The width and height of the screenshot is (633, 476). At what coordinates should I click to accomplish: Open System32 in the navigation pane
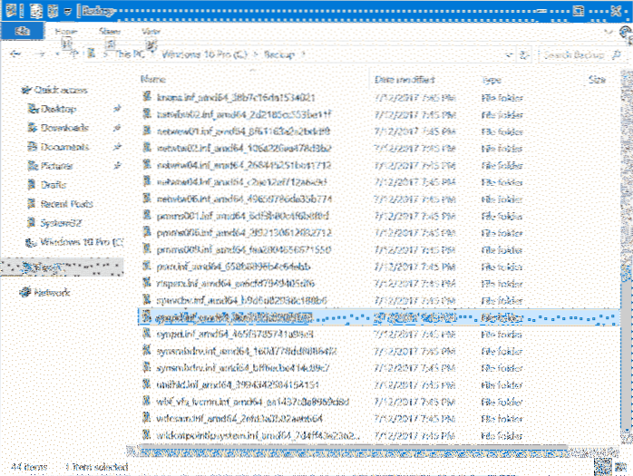coord(61,222)
